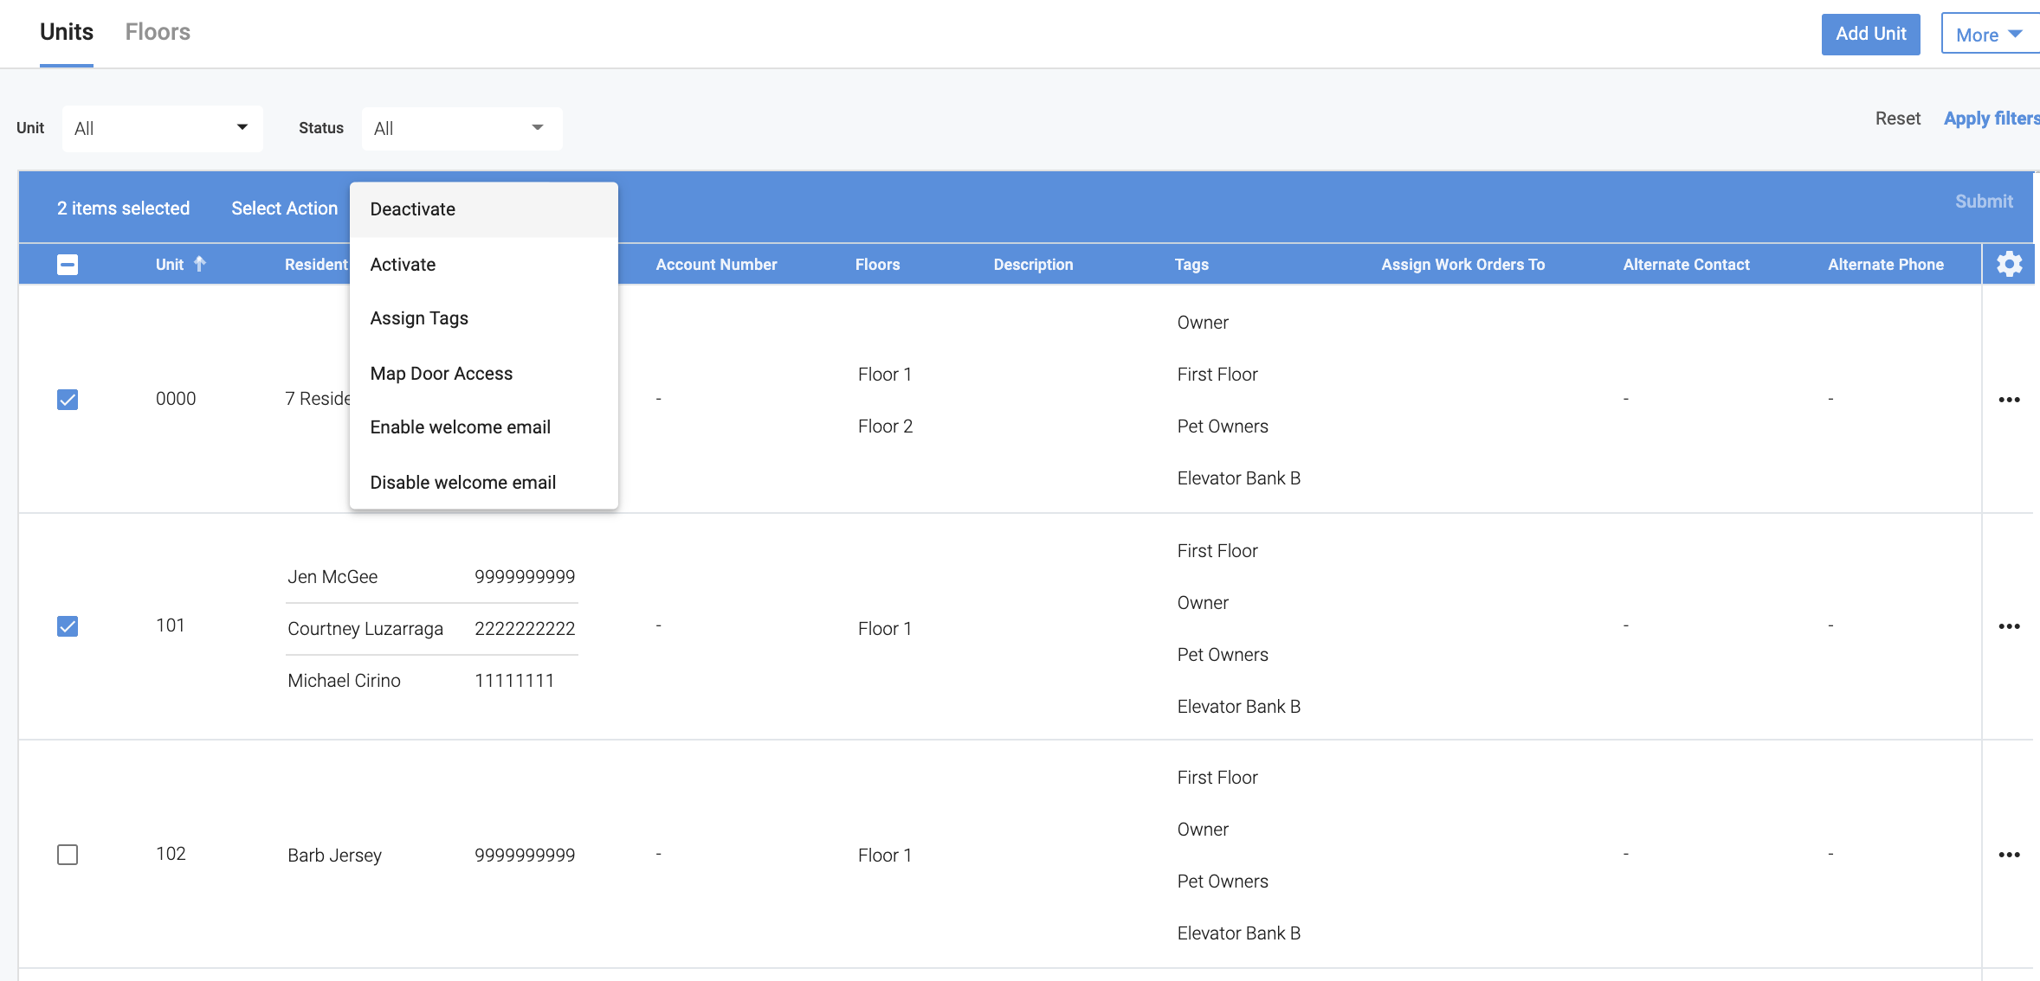This screenshot has height=981, width=2040.
Task: Click Reset to clear filters
Action: tap(1897, 119)
